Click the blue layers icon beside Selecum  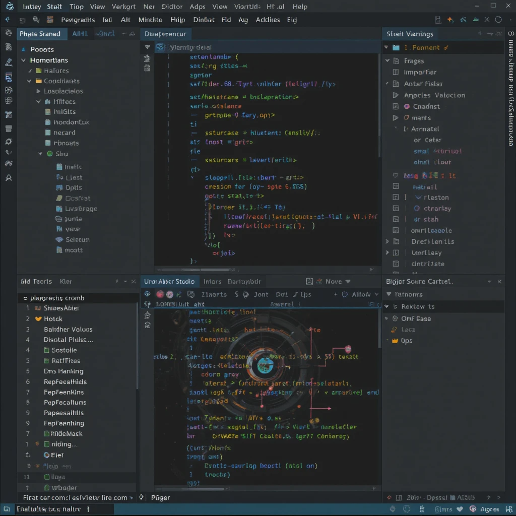tap(59, 240)
